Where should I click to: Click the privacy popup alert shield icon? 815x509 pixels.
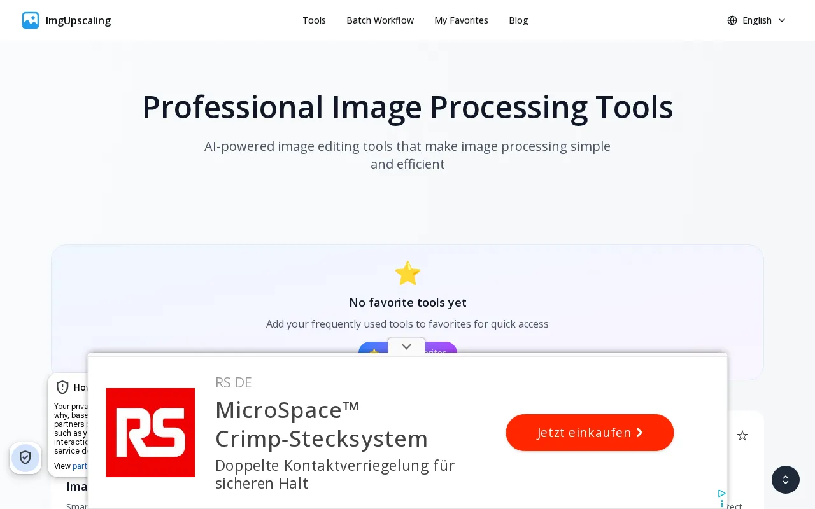click(x=62, y=387)
